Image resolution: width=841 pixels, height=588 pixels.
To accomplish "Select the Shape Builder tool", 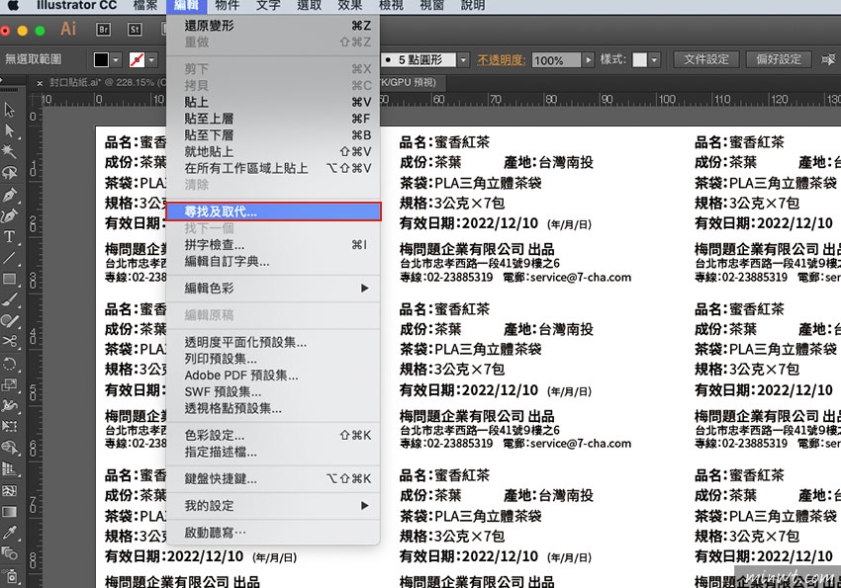I will [x=9, y=448].
